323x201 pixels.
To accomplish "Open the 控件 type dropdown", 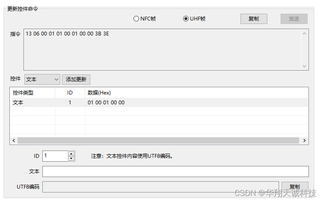I will point(42,79).
